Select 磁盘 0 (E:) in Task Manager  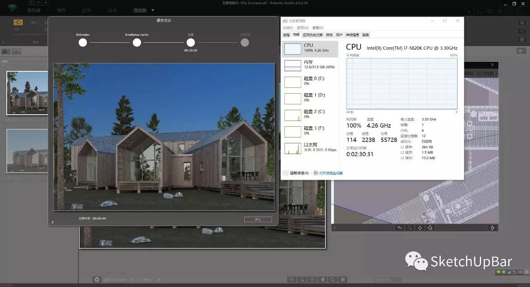pos(310,82)
